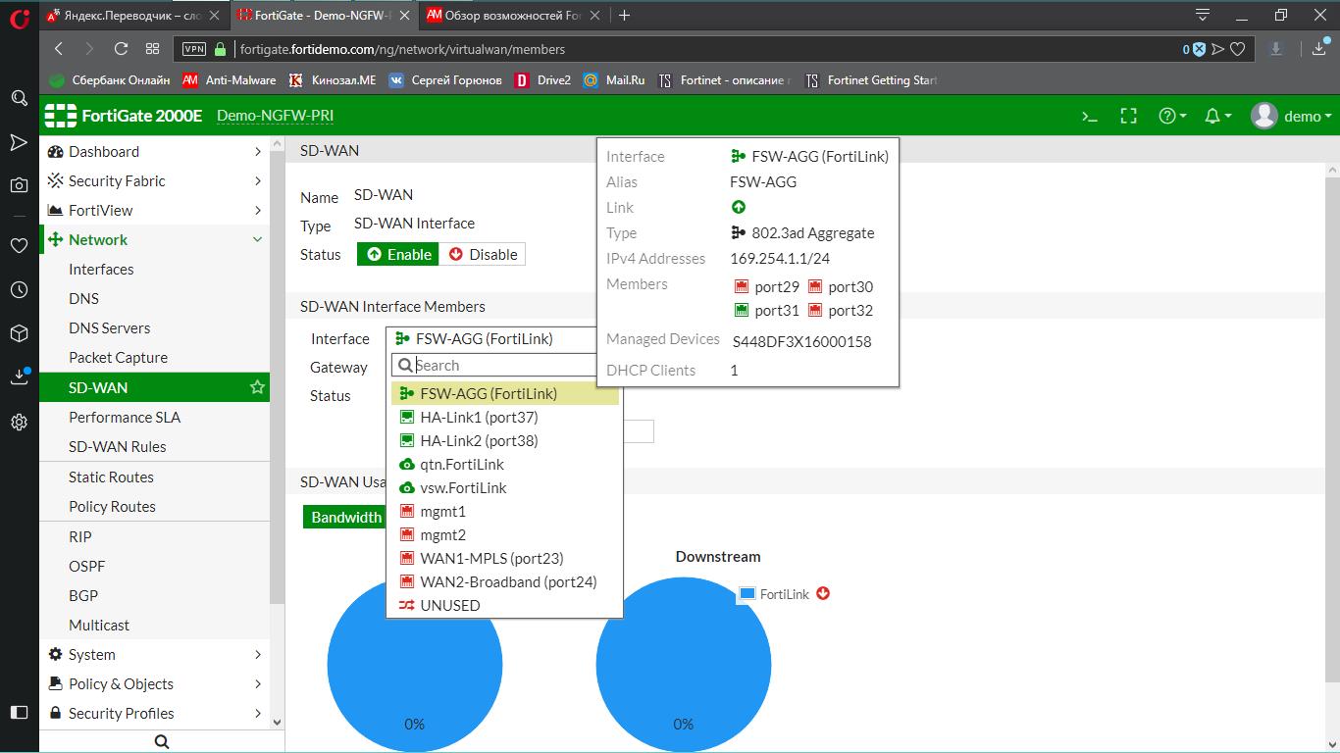Open Сбербанк Онлайн bookmark
The height and width of the screenshot is (753, 1340).
110,80
